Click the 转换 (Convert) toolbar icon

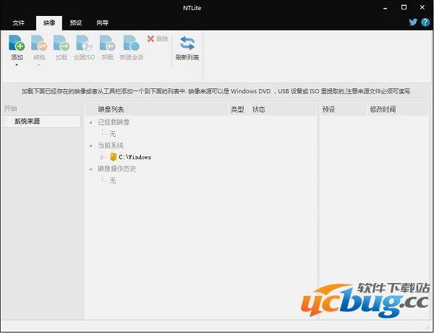[38, 43]
